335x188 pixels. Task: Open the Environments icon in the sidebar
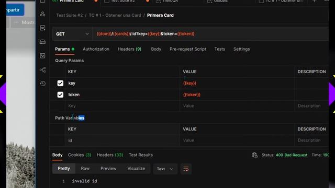(x=42, y=28)
